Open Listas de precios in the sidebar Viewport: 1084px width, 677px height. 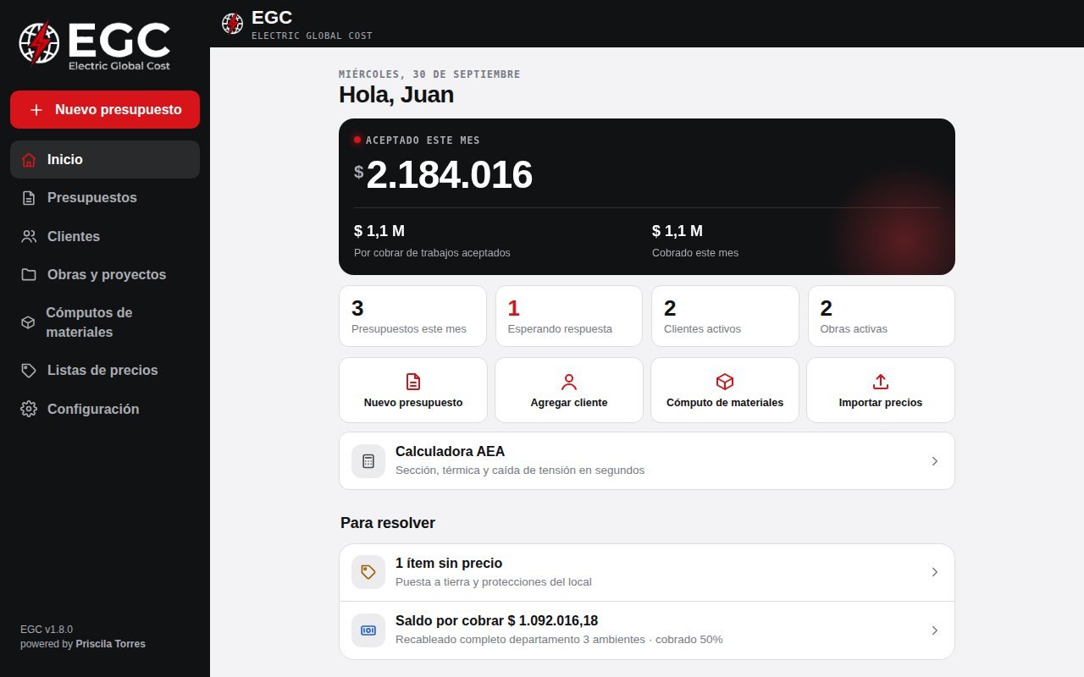pos(105,371)
